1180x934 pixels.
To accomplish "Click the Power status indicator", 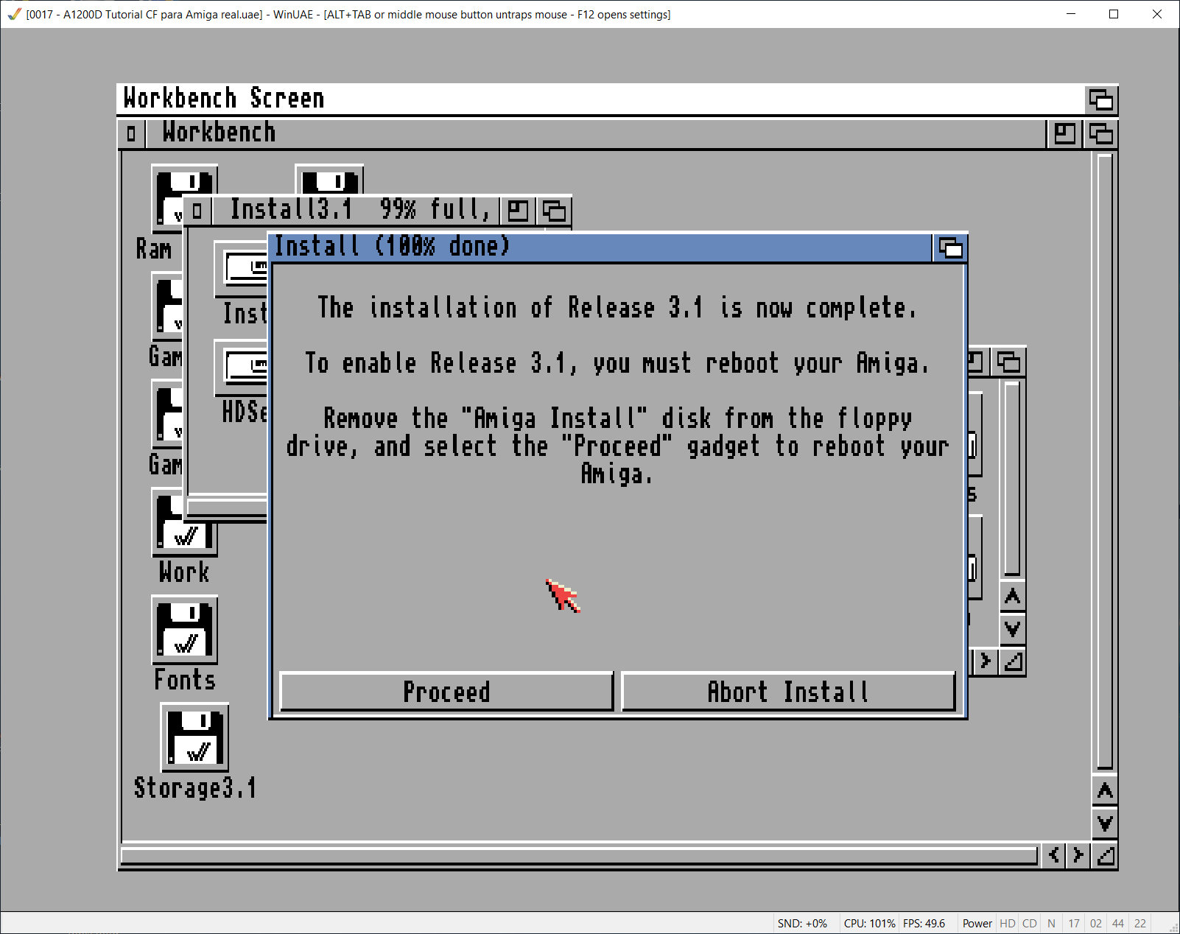I will coord(977,924).
